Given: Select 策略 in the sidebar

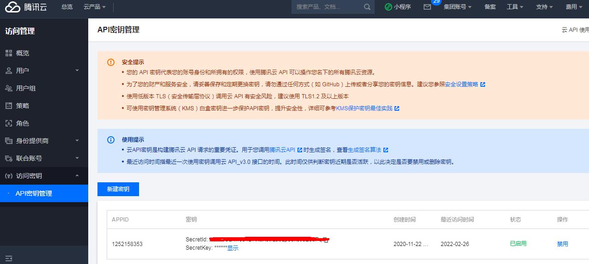Looking at the screenshot, I should coord(23,106).
